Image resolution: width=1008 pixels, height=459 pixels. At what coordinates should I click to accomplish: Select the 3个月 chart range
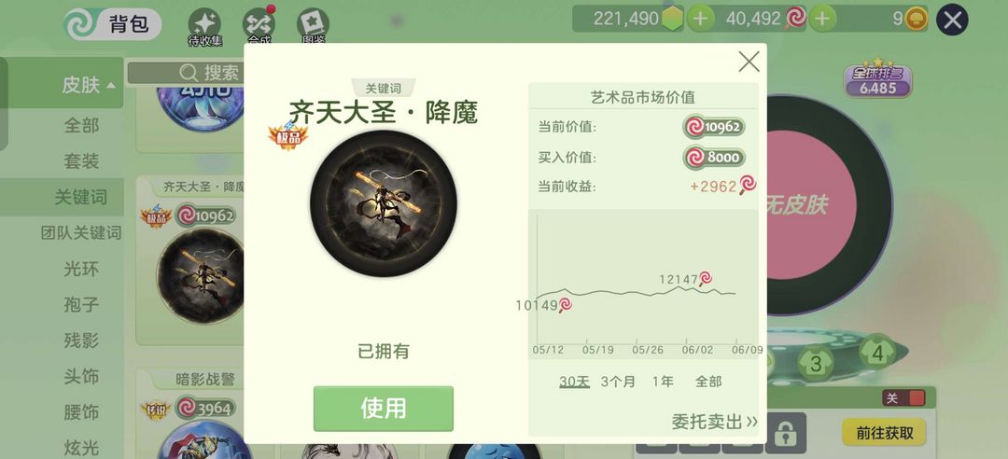click(618, 382)
